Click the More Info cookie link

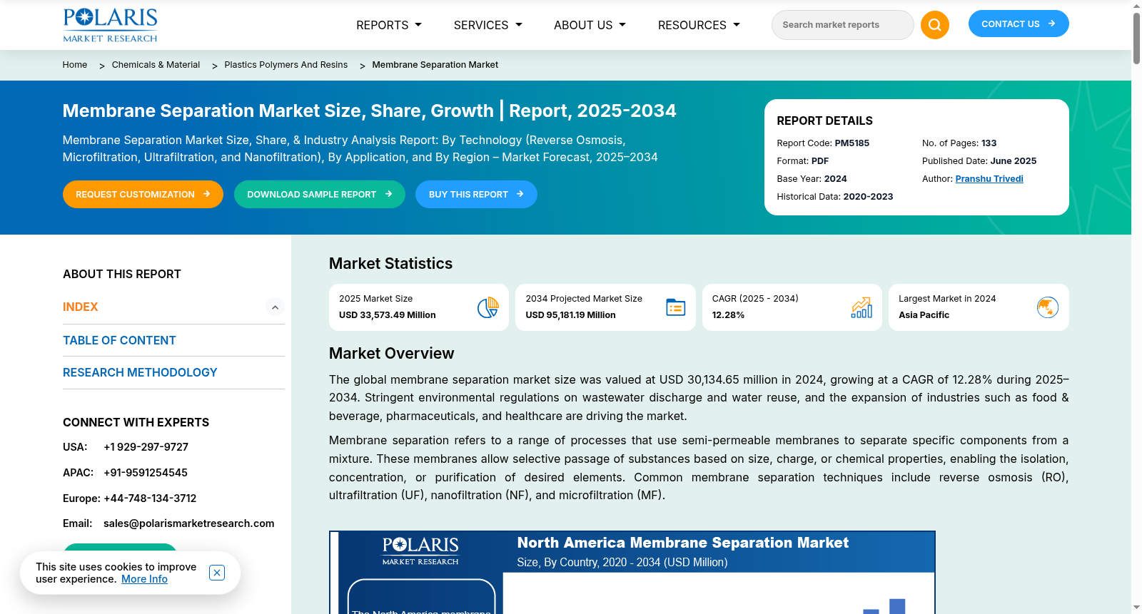144,579
